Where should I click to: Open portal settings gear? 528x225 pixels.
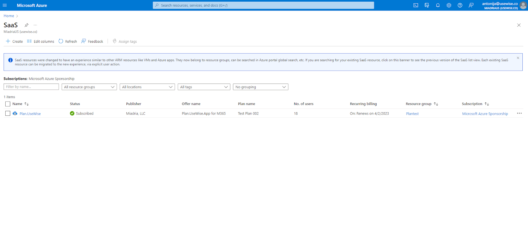(449, 5)
